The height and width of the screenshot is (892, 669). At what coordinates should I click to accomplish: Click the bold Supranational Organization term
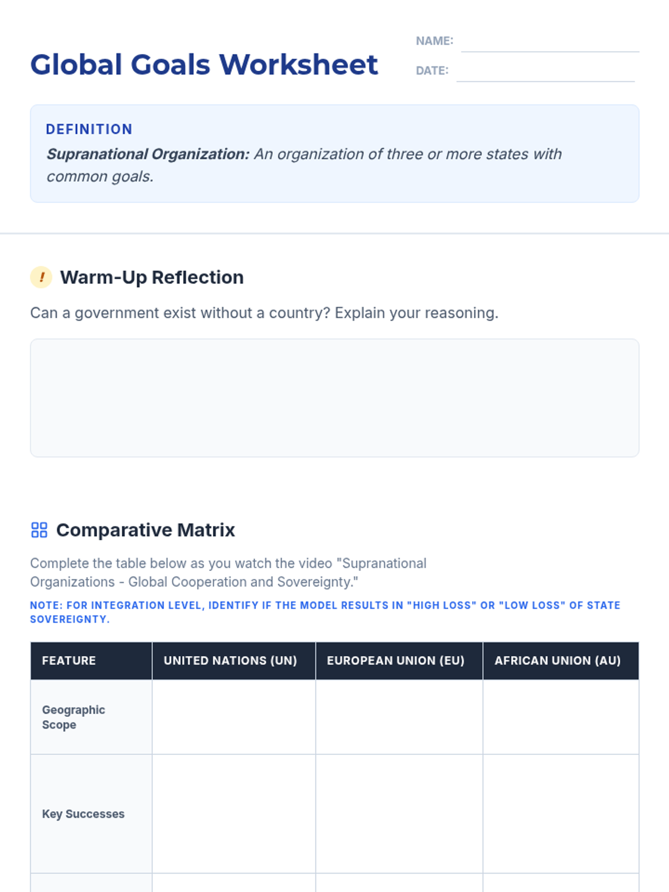[x=148, y=154]
